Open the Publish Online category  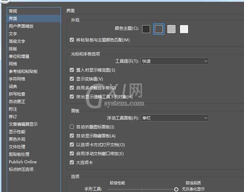[x=34, y=162]
